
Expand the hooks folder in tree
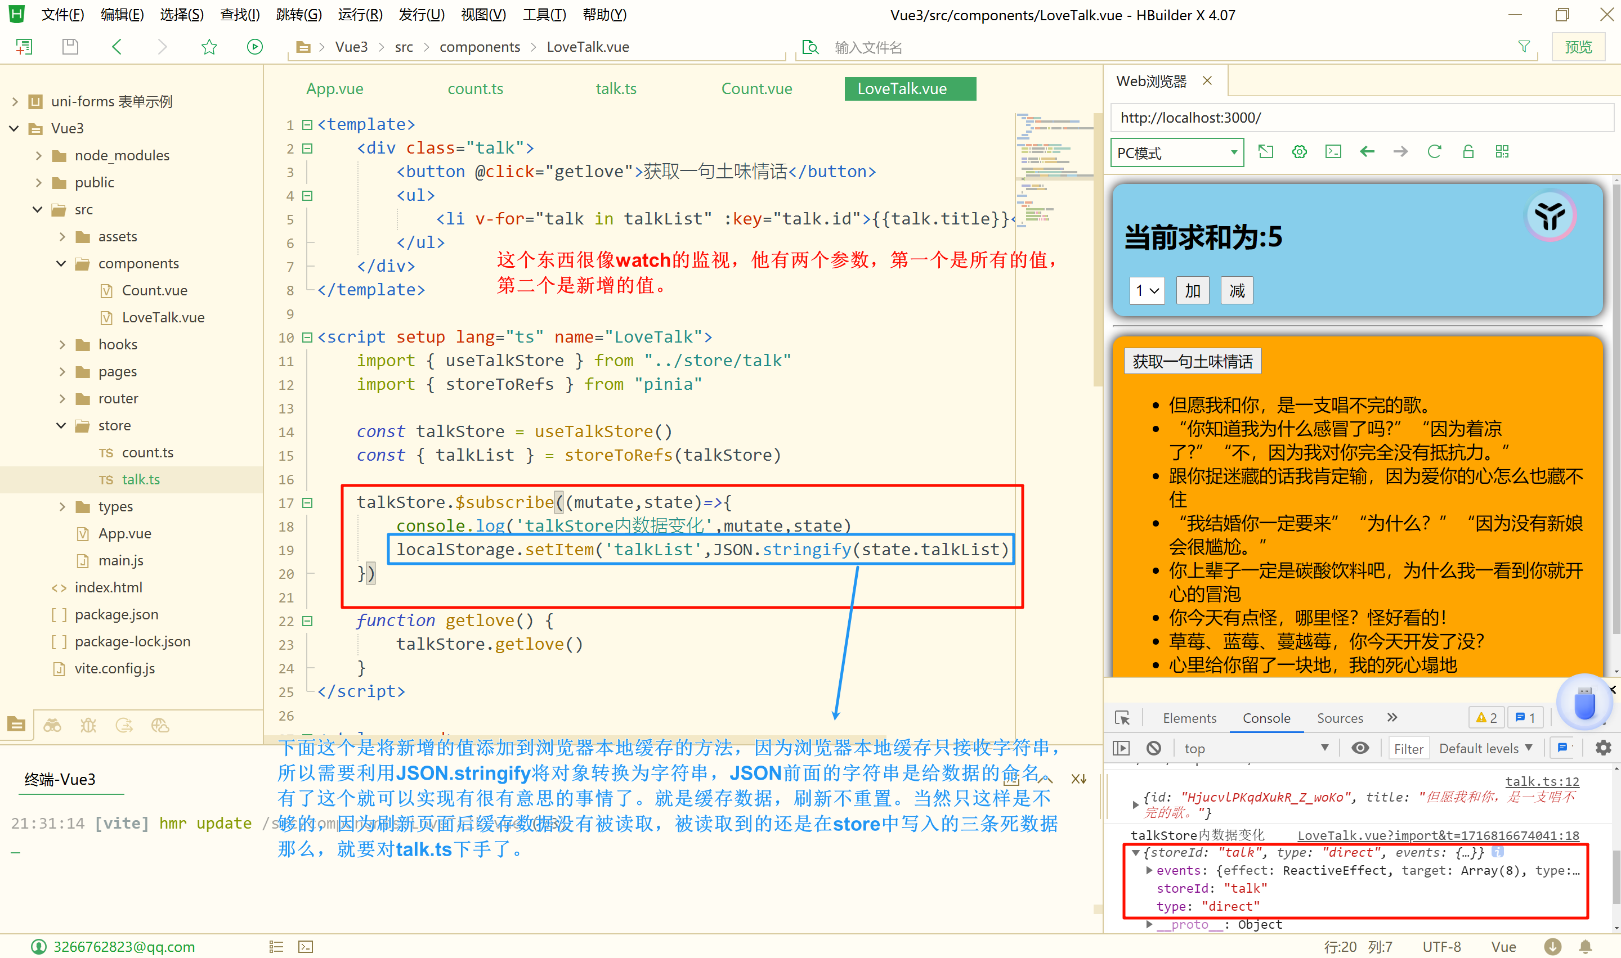click(62, 345)
